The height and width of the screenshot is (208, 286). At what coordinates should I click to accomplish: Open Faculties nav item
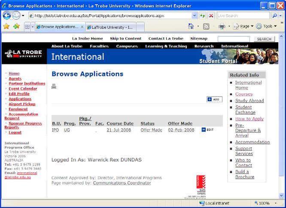coord(99,46)
